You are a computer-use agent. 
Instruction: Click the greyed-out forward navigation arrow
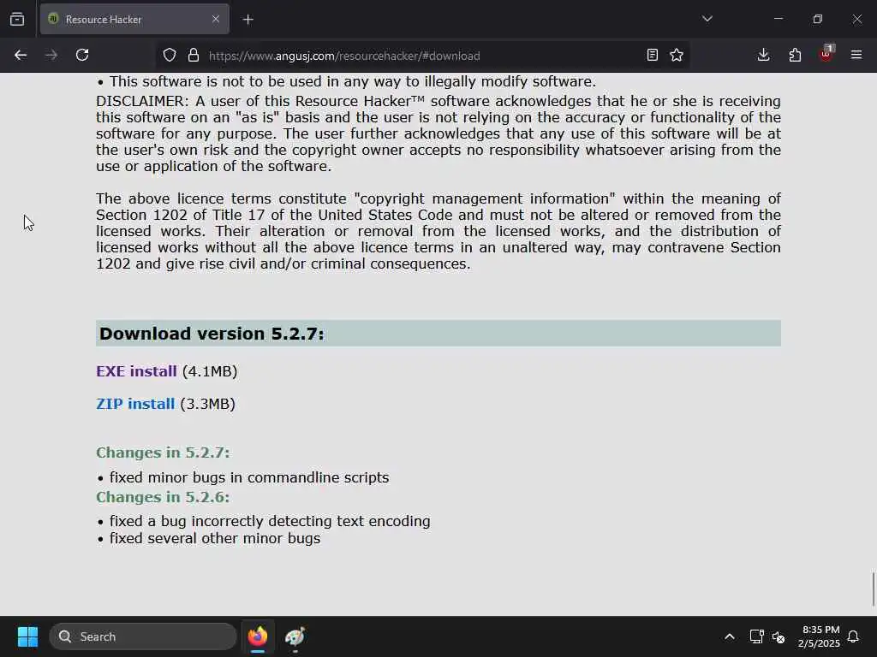(x=51, y=56)
